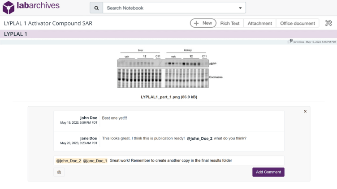Click the LabArchives logo icon

pyautogui.click(x=9, y=8)
